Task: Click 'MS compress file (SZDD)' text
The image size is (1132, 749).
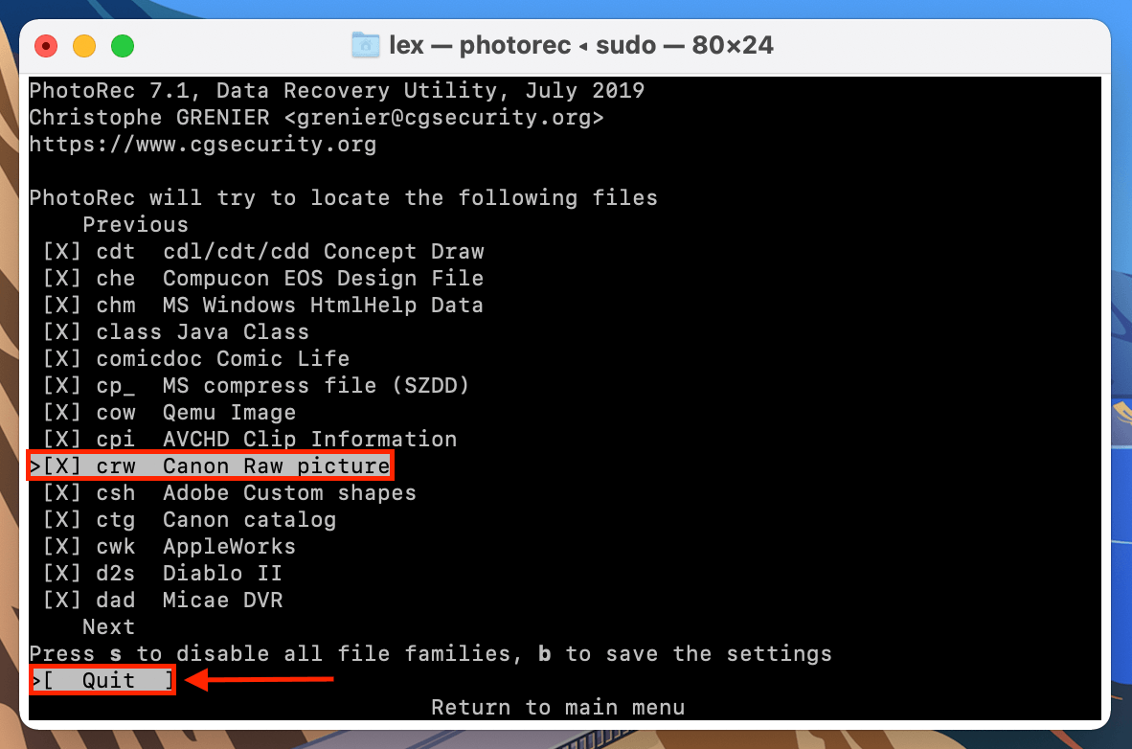Action: click(316, 385)
